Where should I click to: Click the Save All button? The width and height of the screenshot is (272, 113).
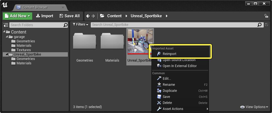tap(70, 16)
